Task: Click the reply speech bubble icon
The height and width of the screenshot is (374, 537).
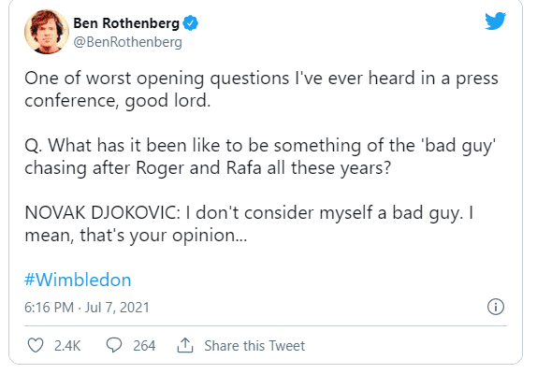Action: [x=114, y=345]
